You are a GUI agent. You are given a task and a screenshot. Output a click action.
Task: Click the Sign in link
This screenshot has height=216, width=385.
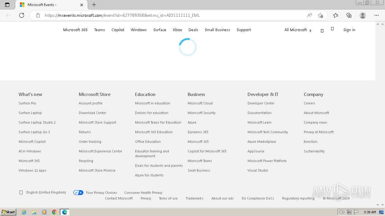point(349,30)
